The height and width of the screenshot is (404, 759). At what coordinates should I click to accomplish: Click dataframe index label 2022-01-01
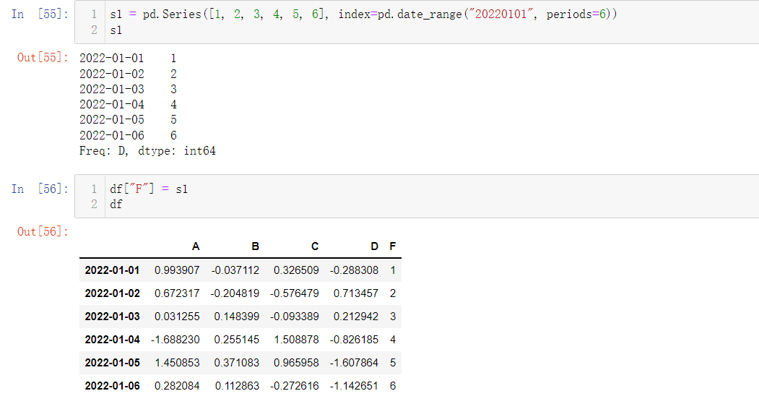tap(113, 270)
